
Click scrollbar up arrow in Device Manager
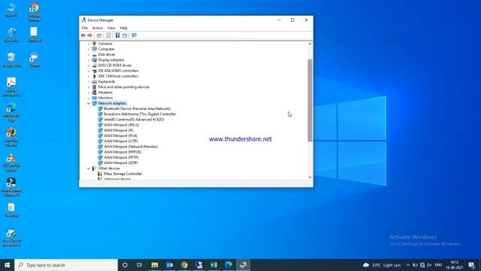pyautogui.click(x=310, y=44)
